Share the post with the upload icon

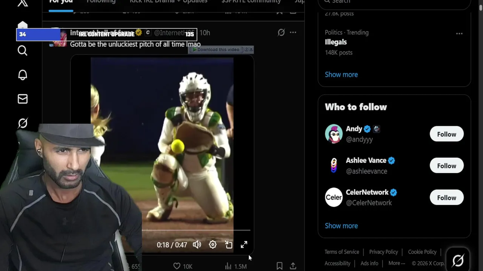(x=293, y=266)
